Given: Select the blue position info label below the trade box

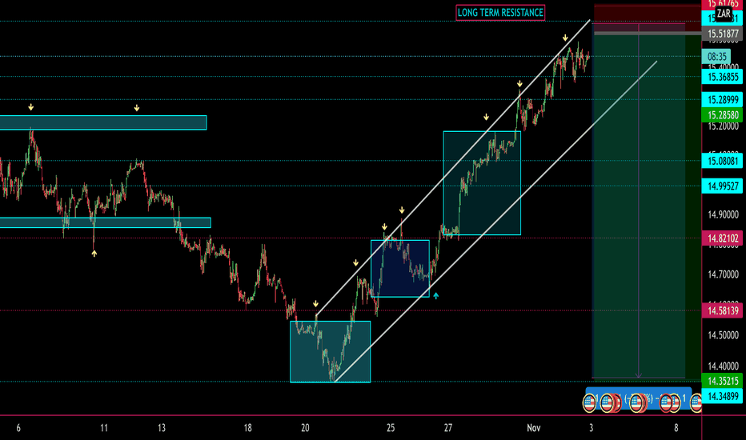Looking at the screenshot, I should tap(639, 398).
